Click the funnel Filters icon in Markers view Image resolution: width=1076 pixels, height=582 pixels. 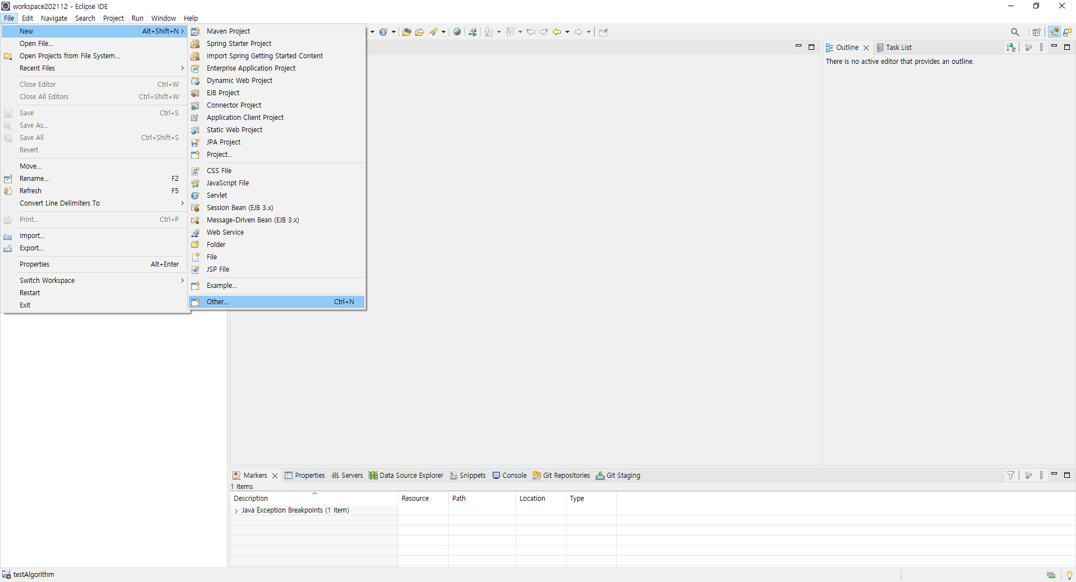coord(1010,475)
